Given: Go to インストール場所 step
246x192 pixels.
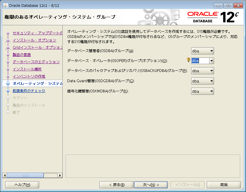Looking at the screenshot, I should click(x=27, y=69).
